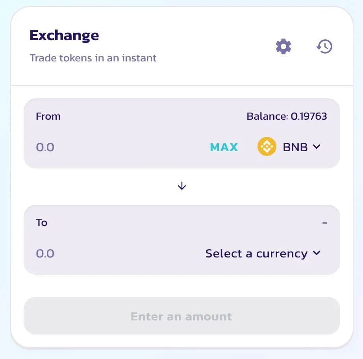363x359 pixels.
Task: Open the BNB token dropdown
Action: 289,146
